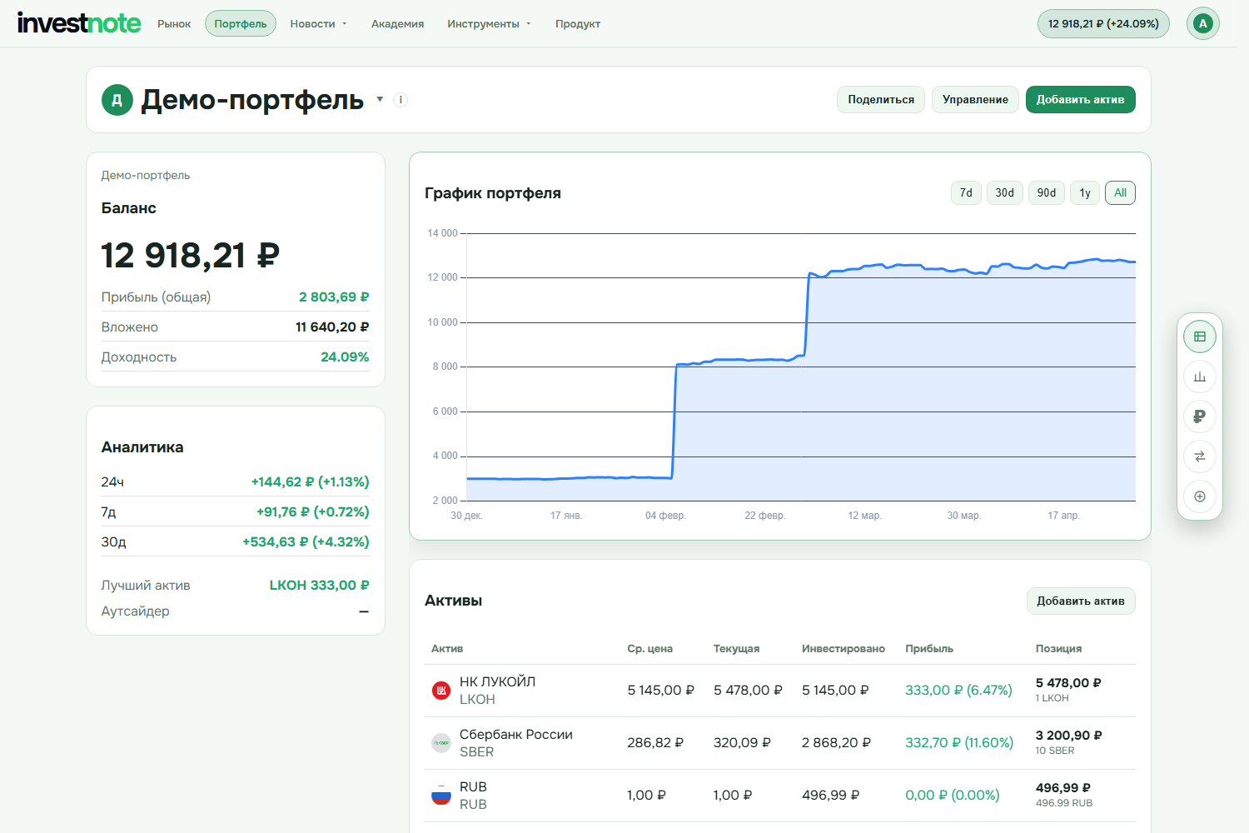Viewport: 1249px width, 833px height.
Task: Click the investnote logo
Action: coord(79,23)
